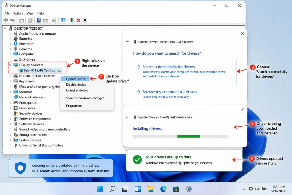Click Browse my computer for drivers option
This screenshot has width=292, height=195.
[167, 94]
